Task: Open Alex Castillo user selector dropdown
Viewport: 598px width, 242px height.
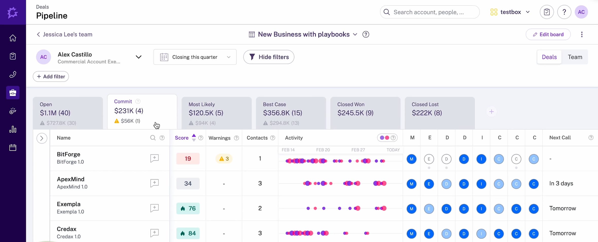Action: [x=89, y=57]
